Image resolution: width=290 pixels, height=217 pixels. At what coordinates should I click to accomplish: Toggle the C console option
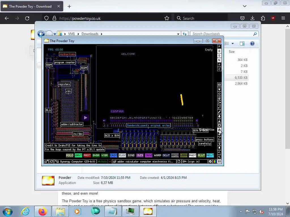pyautogui.click(x=219, y=69)
